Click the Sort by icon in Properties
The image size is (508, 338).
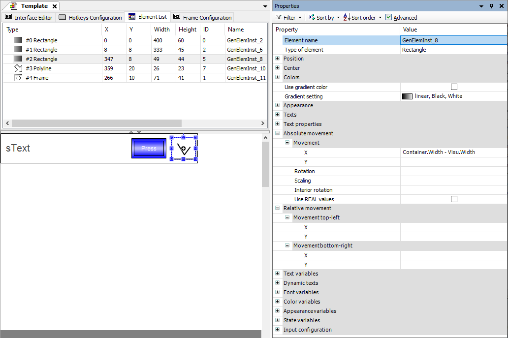pos(311,17)
